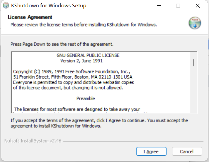The width and height of the screenshot is (209, 162).
Task: Close the KShutdown setup window
Action: (198, 6)
